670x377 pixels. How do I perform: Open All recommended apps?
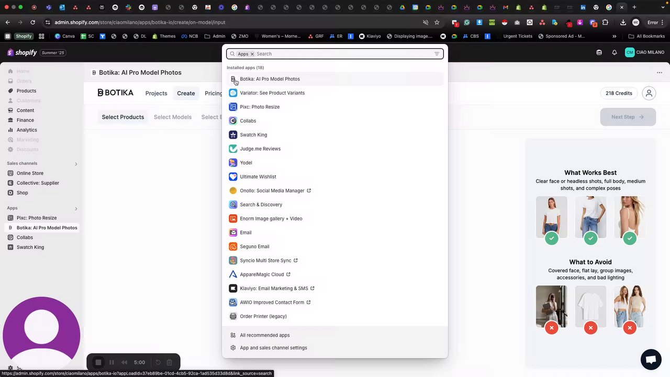click(x=335, y=335)
